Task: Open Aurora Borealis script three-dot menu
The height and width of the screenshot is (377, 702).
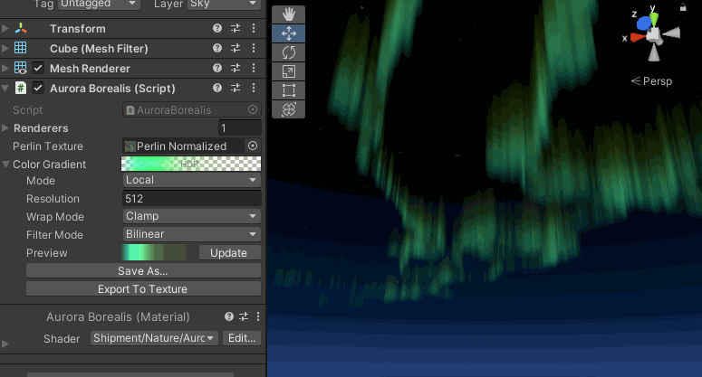Action: coord(254,88)
